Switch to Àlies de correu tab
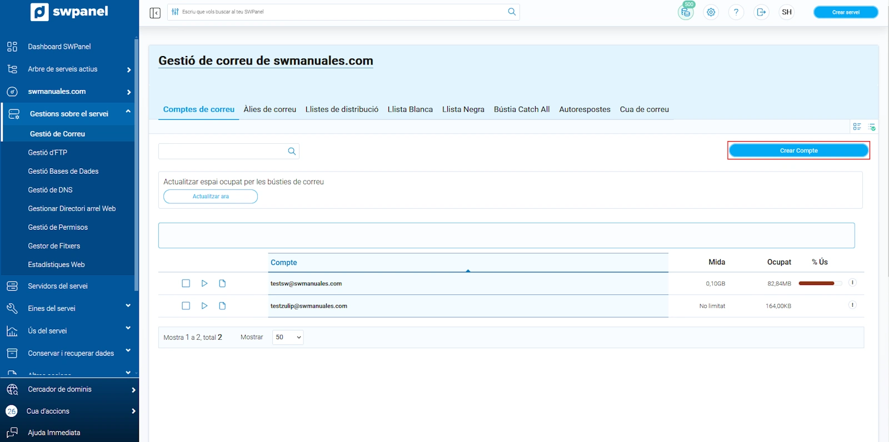The image size is (889, 442). tap(269, 109)
